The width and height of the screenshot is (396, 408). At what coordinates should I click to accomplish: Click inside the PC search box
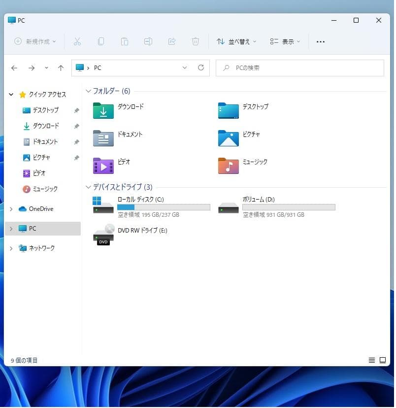coord(300,68)
